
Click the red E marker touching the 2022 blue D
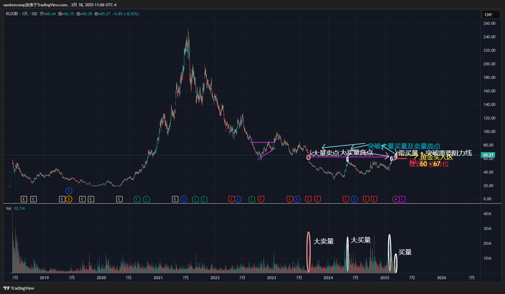tap(232, 199)
